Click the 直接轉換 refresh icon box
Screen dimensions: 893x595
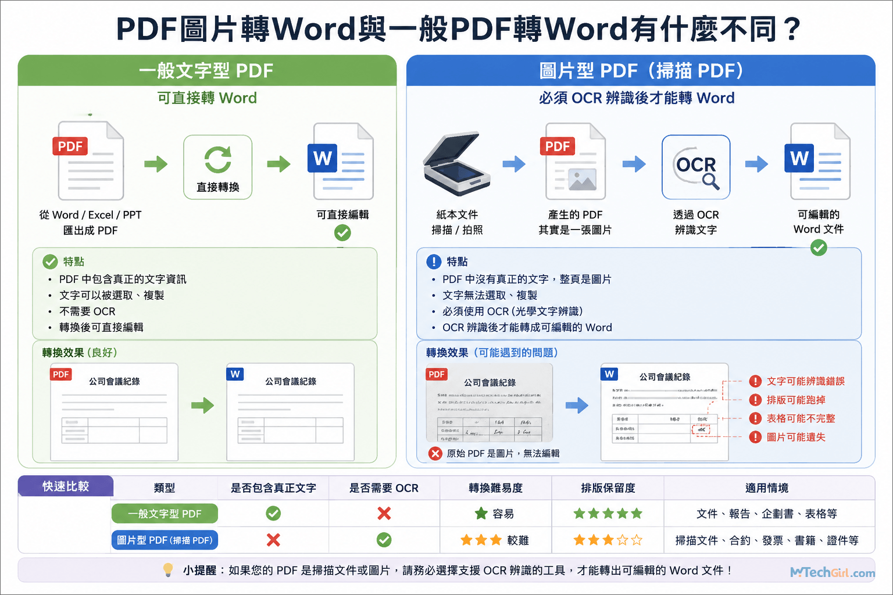pyautogui.click(x=218, y=167)
